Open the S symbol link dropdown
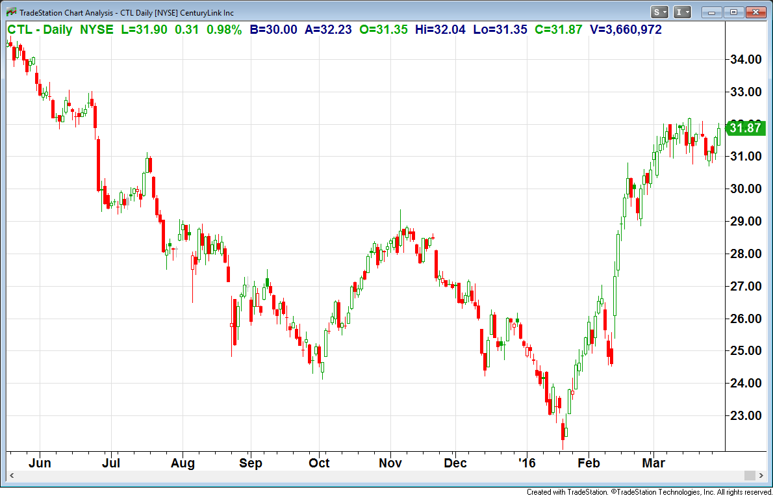The height and width of the screenshot is (496, 773). click(659, 12)
